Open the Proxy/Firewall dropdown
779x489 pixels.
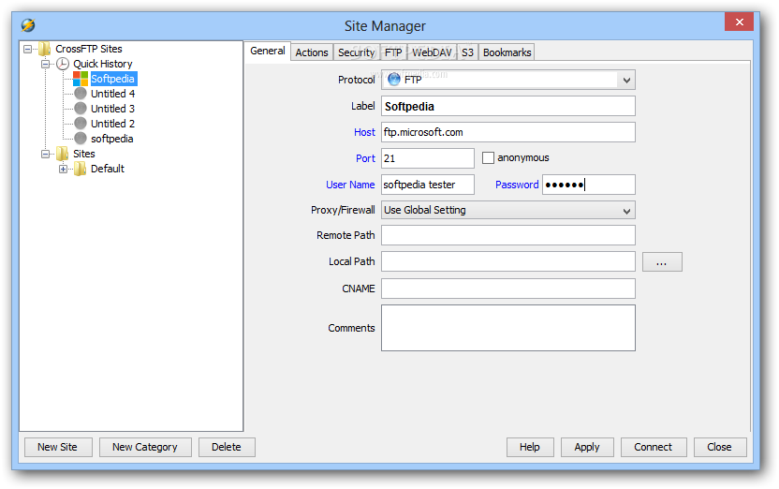pos(626,211)
